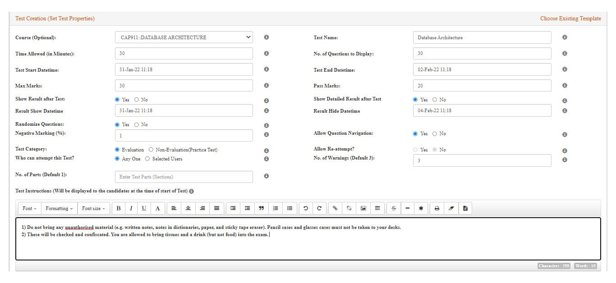Click the text color icon in the toolbar
Screen dimensions: 616x283
tap(157, 209)
